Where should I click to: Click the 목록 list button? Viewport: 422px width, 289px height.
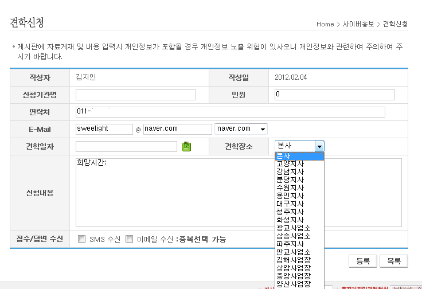pos(394,261)
